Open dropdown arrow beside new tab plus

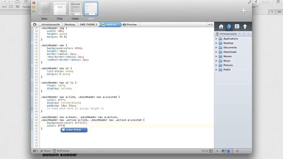pyautogui.click(x=249, y=11)
